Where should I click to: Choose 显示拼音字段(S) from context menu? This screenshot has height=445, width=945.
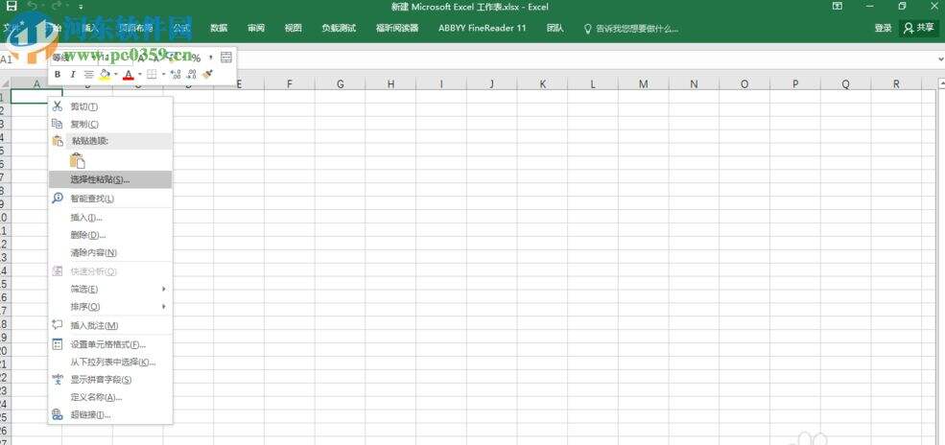(x=110, y=380)
